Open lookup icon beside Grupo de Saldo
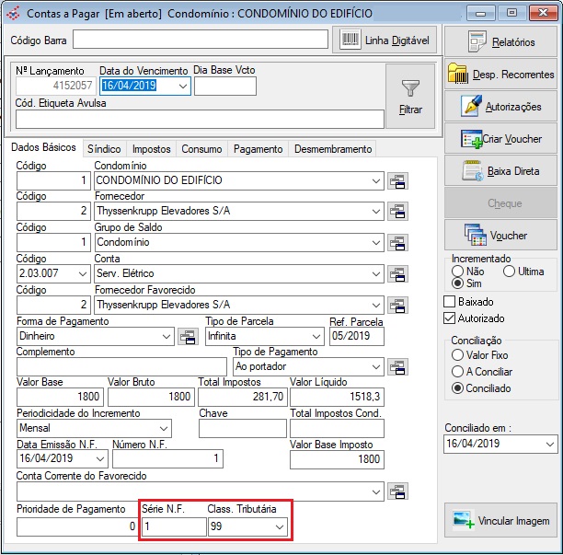The width and height of the screenshot is (563, 555). coord(397,242)
